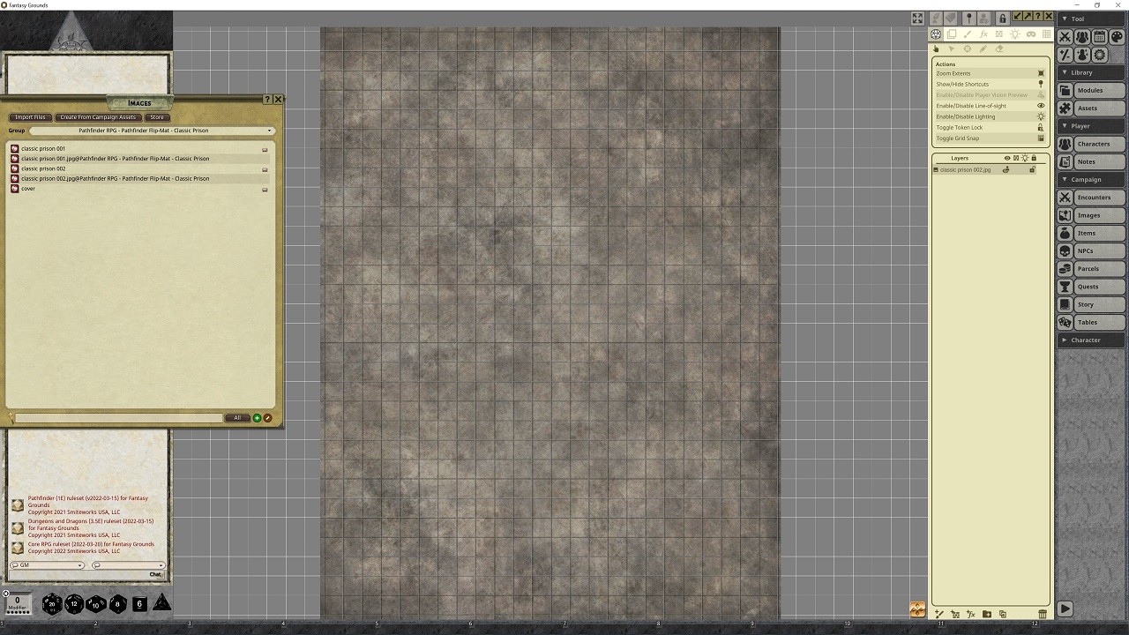Click the Zoom Extents action icon
This screenshot has width=1129, height=635.
(x=1041, y=74)
